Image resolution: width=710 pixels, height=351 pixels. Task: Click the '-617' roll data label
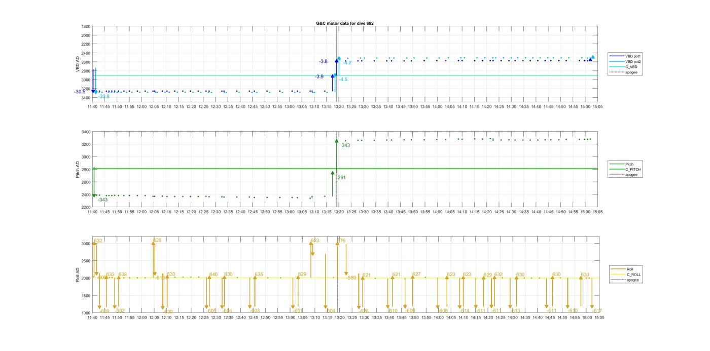pos(597,310)
